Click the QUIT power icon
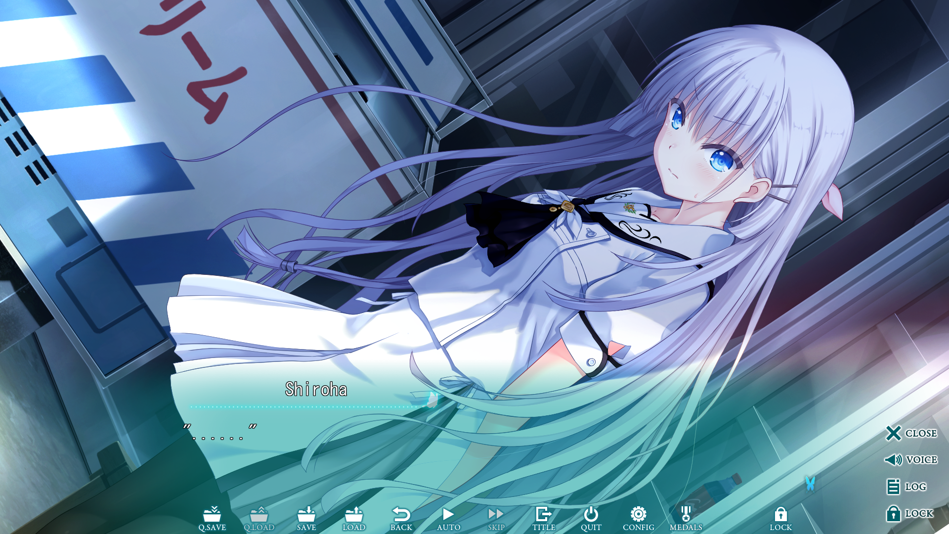The image size is (949, 534). pos(591,519)
